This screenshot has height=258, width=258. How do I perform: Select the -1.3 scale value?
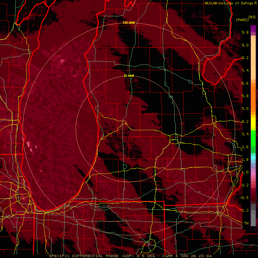coord(244,210)
